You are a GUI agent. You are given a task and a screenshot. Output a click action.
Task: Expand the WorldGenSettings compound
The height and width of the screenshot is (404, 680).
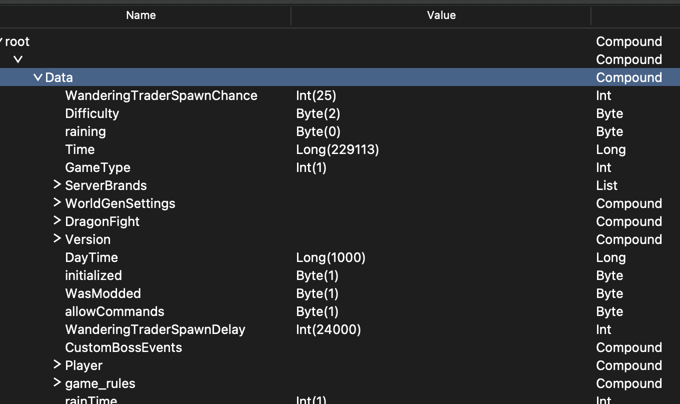coord(56,202)
